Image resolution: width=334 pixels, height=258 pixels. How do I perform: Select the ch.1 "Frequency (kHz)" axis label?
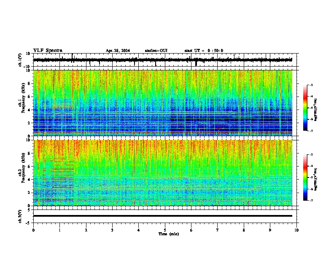point(23,98)
